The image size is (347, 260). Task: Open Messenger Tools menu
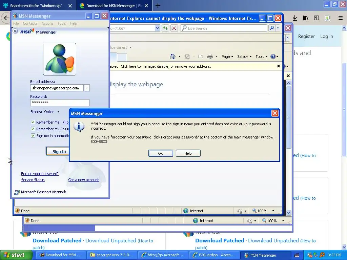(62, 23)
